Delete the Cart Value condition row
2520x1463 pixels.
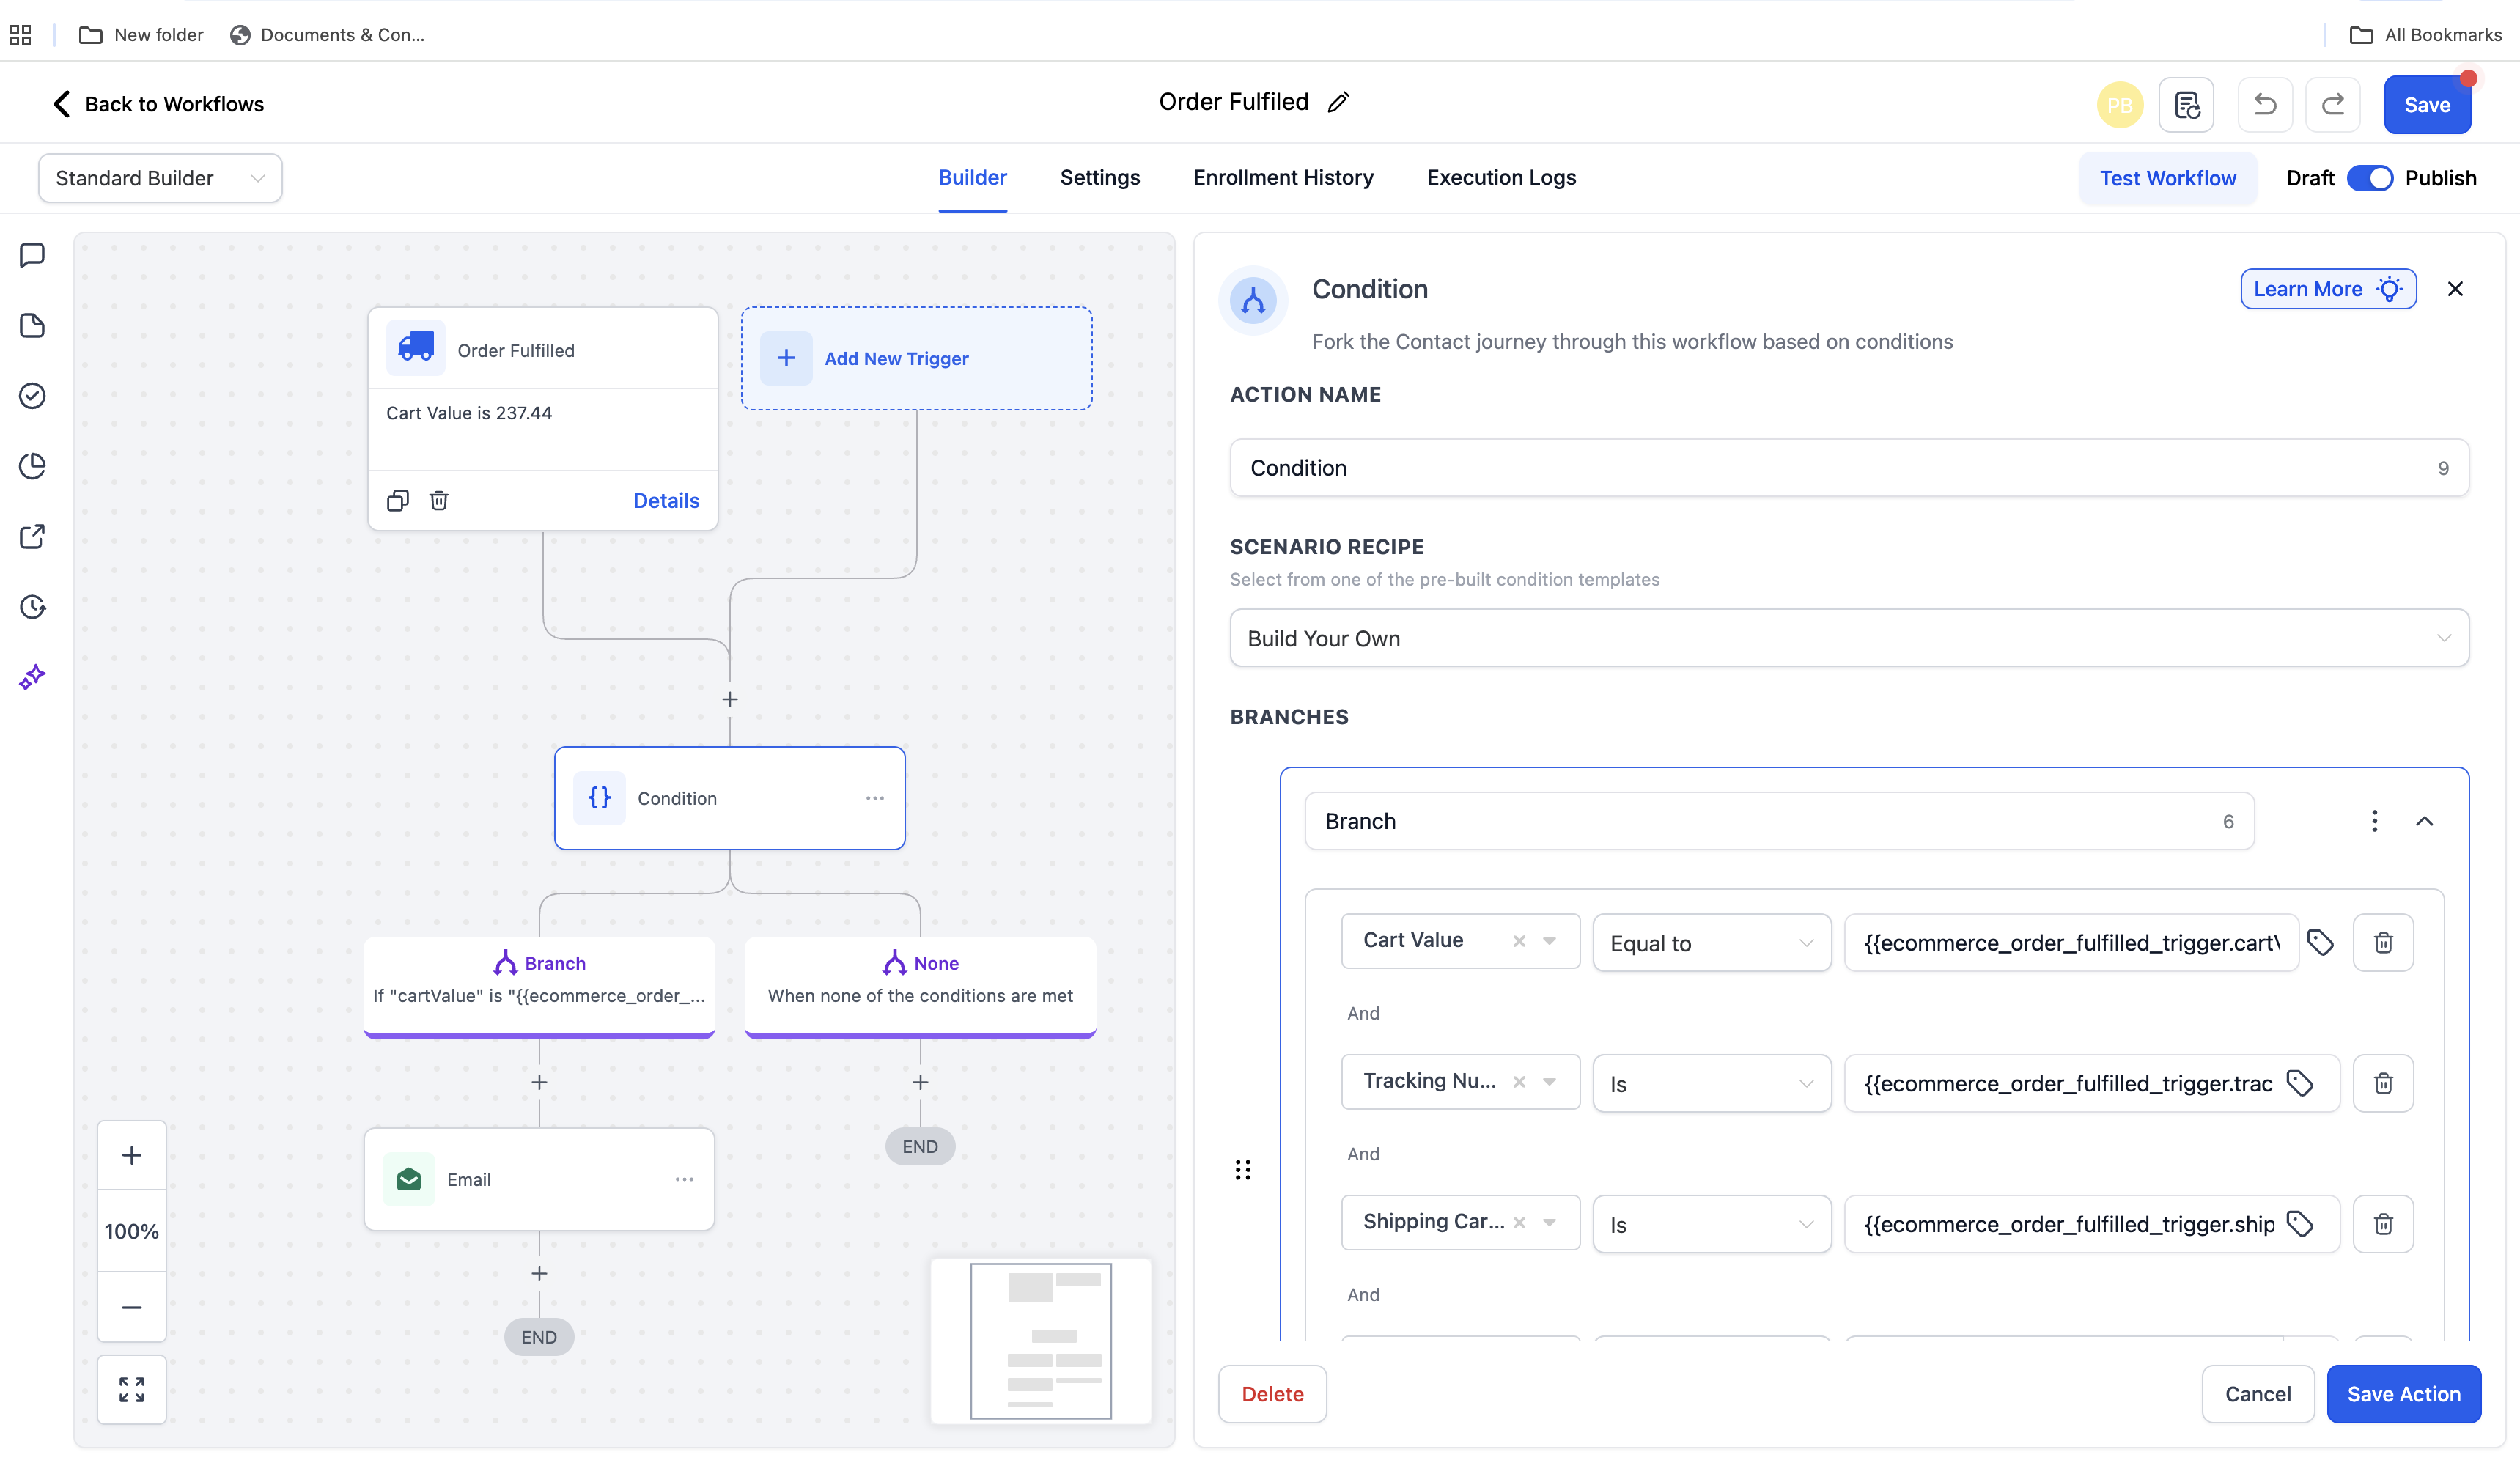[x=2383, y=942]
